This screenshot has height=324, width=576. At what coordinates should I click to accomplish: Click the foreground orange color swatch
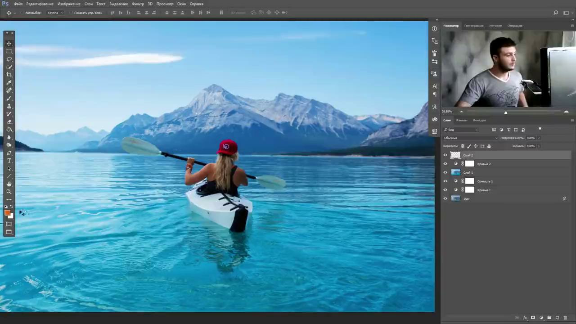click(7, 213)
